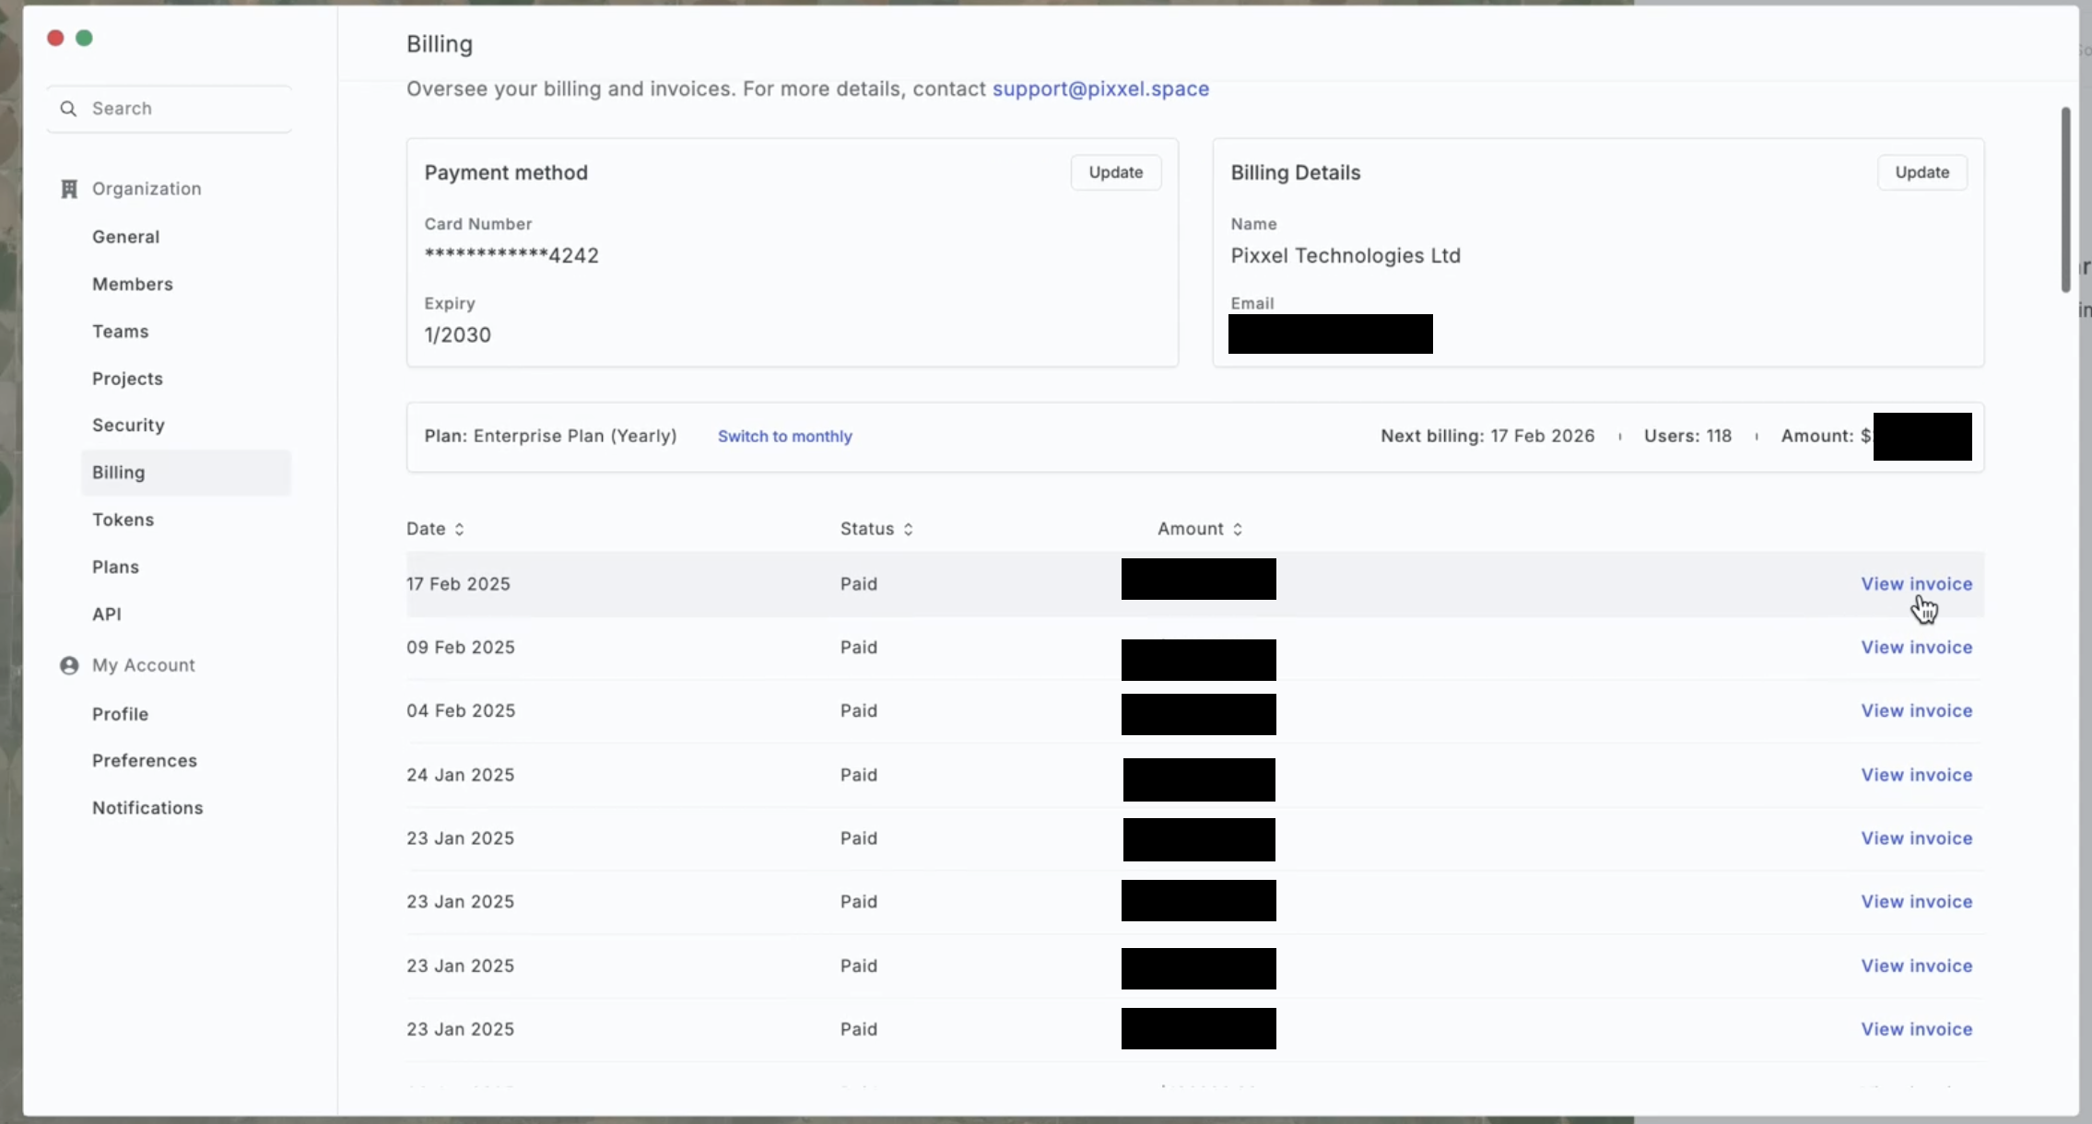Screen dimensions: 2092x1124
Task: View invoice for 24 Jan 2025
Action: tap(1916, 775)
